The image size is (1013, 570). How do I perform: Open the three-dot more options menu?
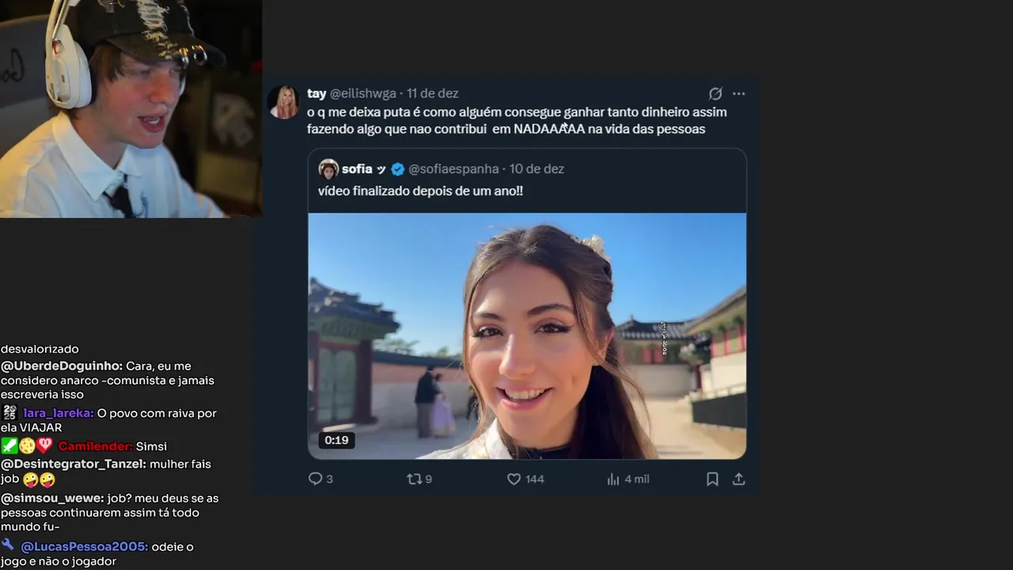[738, 93]
